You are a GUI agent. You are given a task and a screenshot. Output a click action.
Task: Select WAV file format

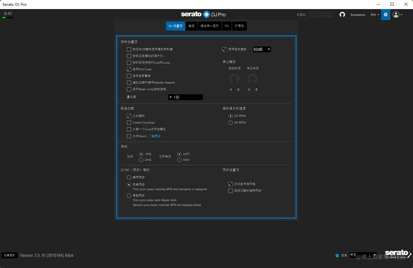click(x=179, y=160)
